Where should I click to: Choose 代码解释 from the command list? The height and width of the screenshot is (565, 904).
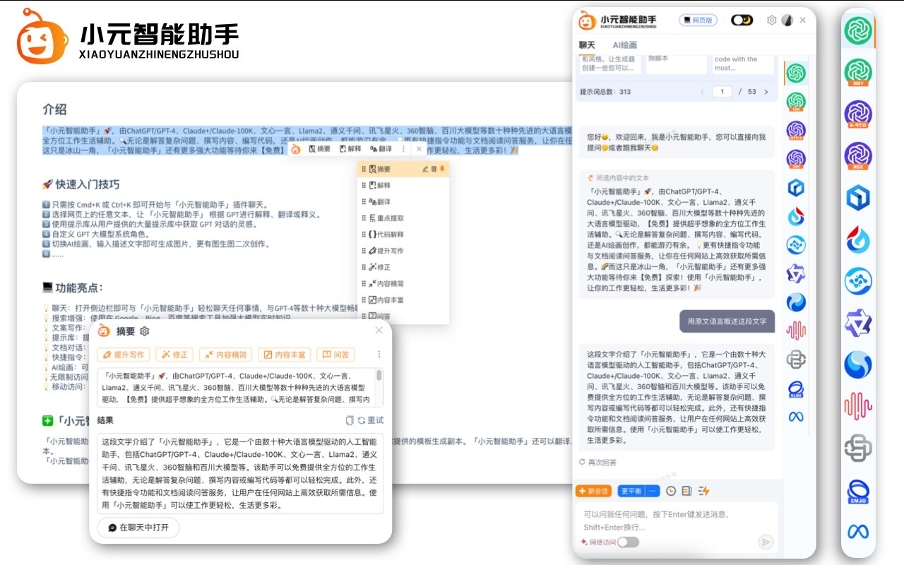[403, 234]
